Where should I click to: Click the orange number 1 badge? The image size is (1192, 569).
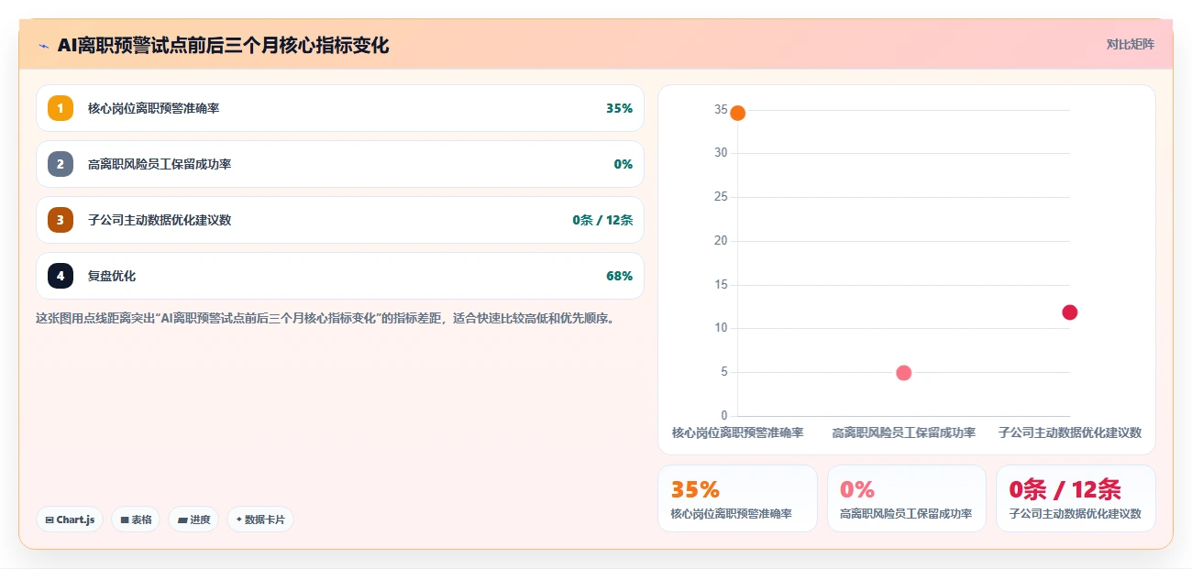click(61, 108)
